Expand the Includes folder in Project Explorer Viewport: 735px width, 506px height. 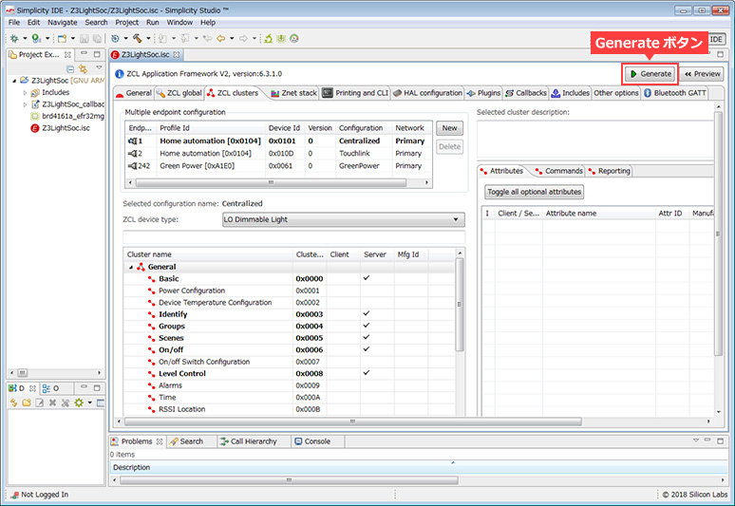(x=26, y=93)
